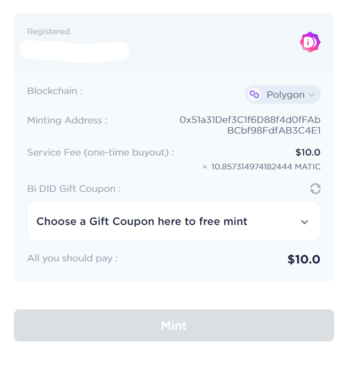Click the Minting Address label
347x365 pixels.
[67, 120]
